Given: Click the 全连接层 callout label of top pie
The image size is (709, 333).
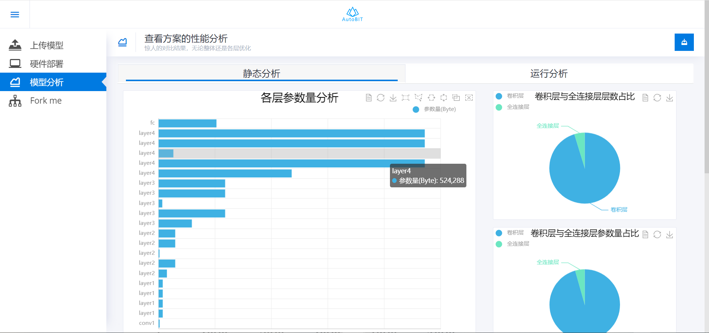Looking at the screenshot, I should click(x=548, y=126).
